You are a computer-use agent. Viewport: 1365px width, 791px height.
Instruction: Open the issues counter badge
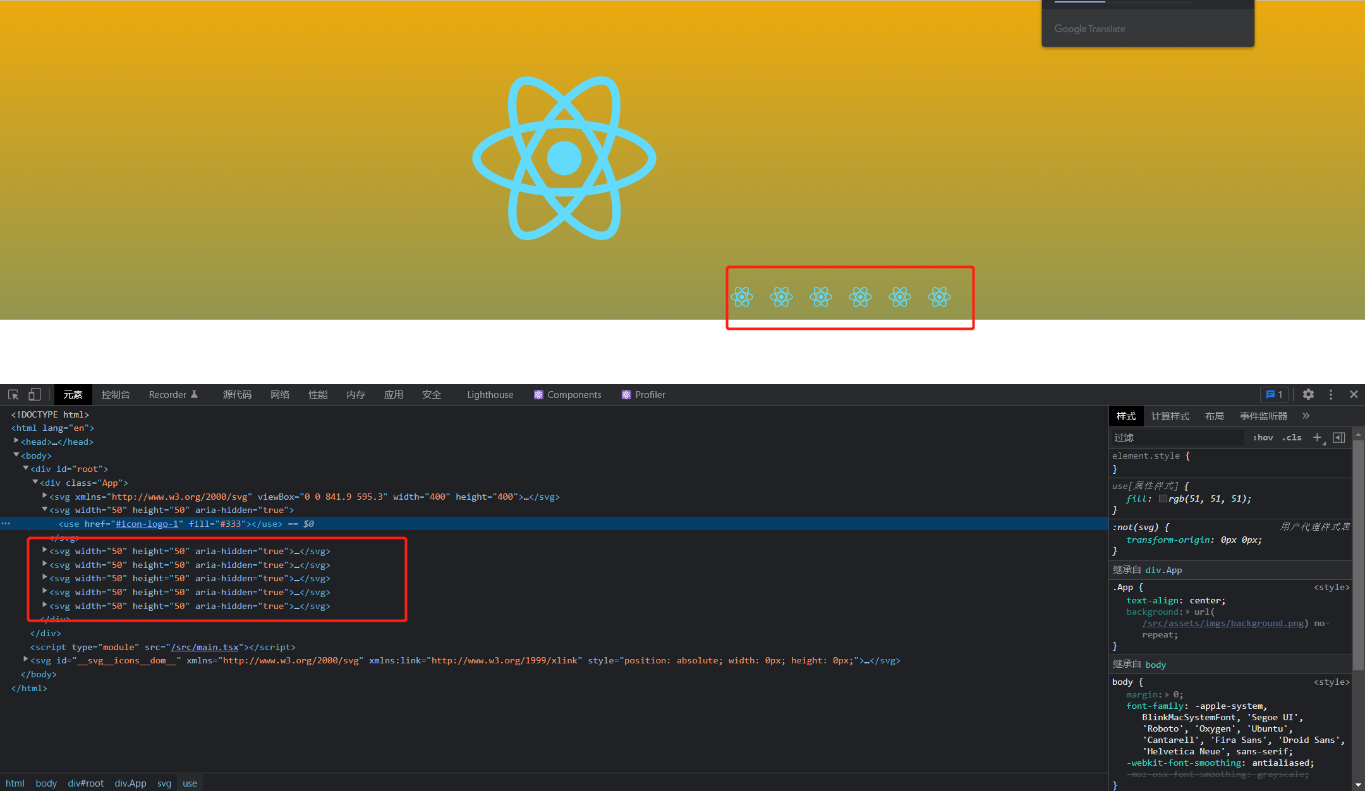(x=1274, y=394)
